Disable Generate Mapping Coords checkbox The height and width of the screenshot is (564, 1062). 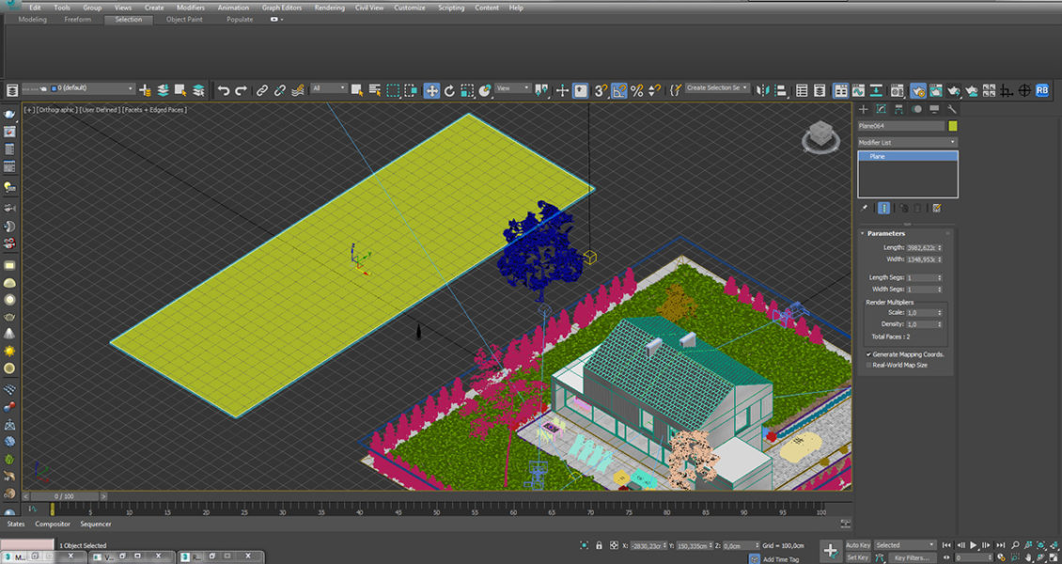click(868, 354)
